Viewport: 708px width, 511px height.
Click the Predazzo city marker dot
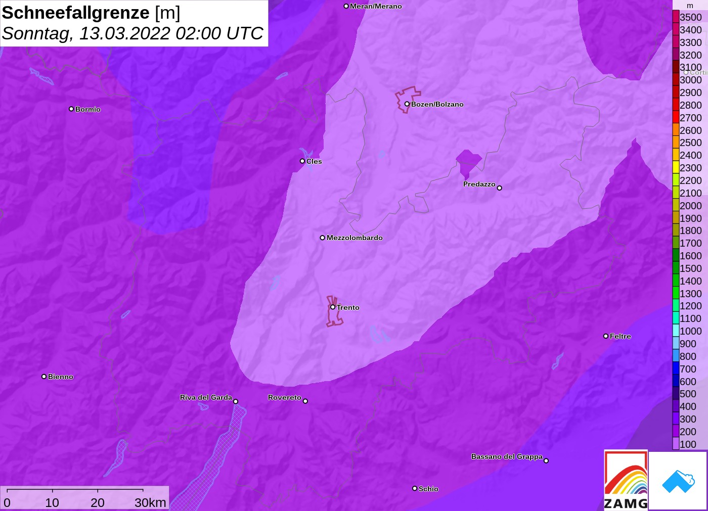pos(500,188)
